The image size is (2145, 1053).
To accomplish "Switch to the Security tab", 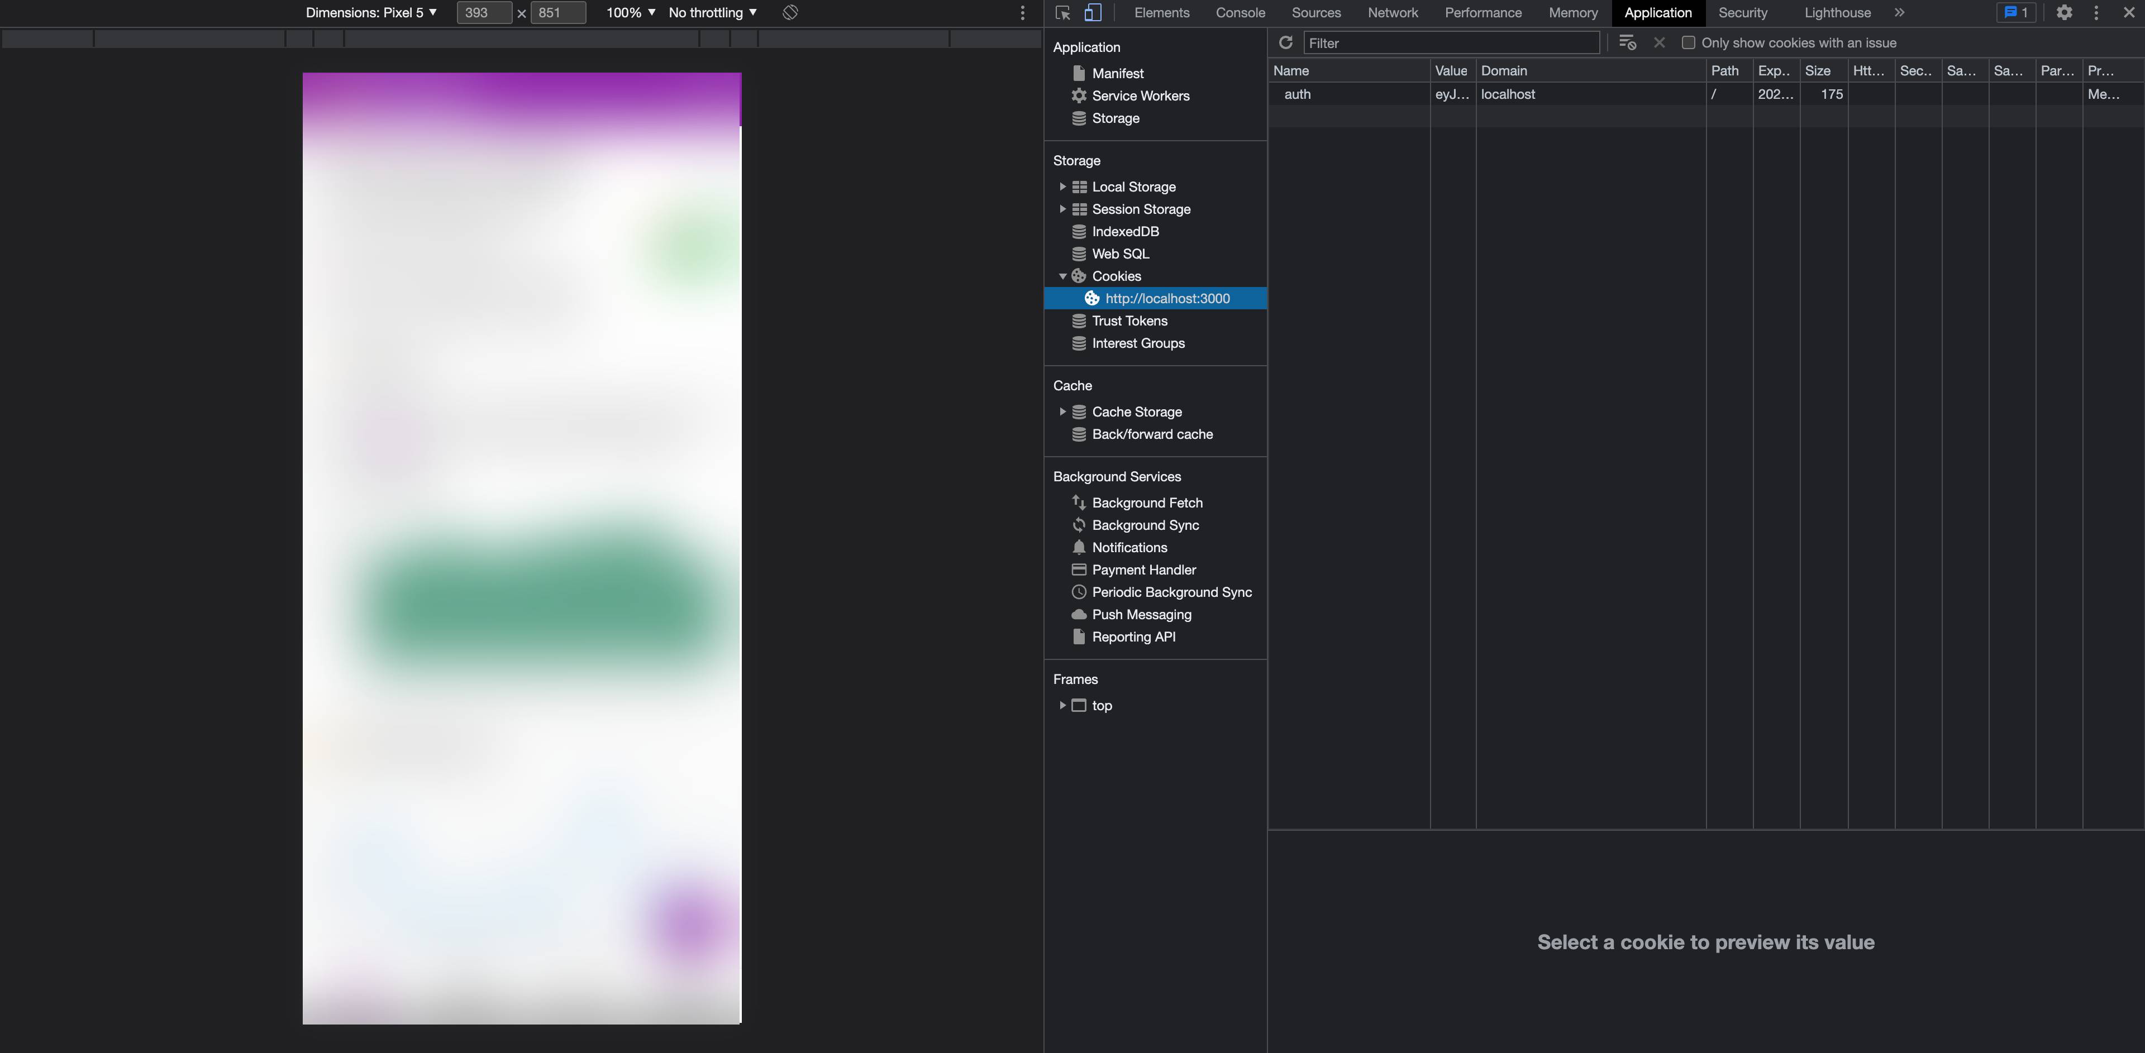I will click(1743, 12).
